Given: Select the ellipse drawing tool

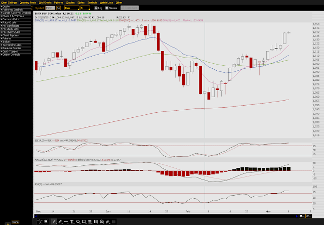Looking at the screenshot, I should click(78, 221).
